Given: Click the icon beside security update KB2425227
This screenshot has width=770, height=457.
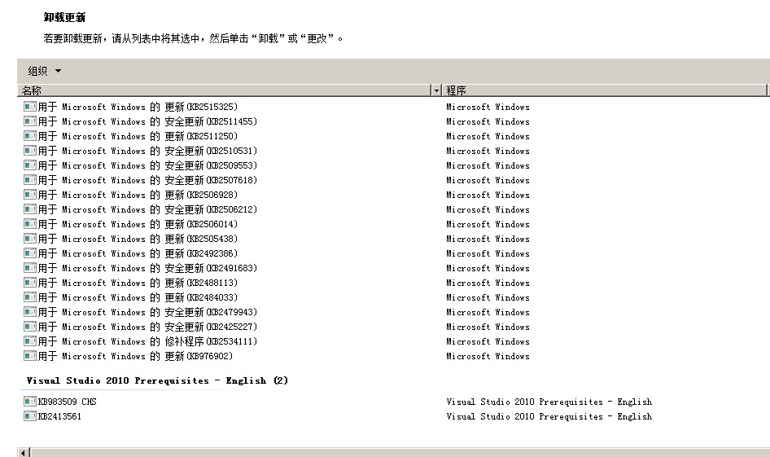Looking at the screenshot, I should tap(30, 327).
